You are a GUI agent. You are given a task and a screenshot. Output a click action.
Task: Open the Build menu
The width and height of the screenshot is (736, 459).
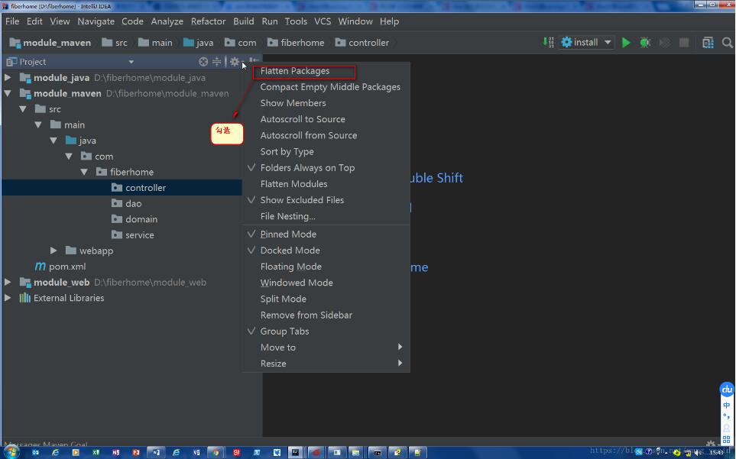pyautogui.click(x=244, y=21)
